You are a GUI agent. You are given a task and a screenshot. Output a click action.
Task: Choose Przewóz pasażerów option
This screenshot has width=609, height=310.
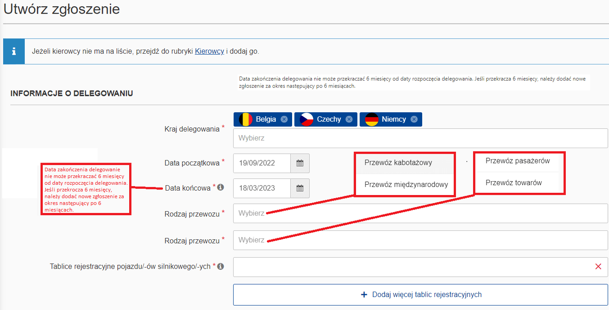518,161
